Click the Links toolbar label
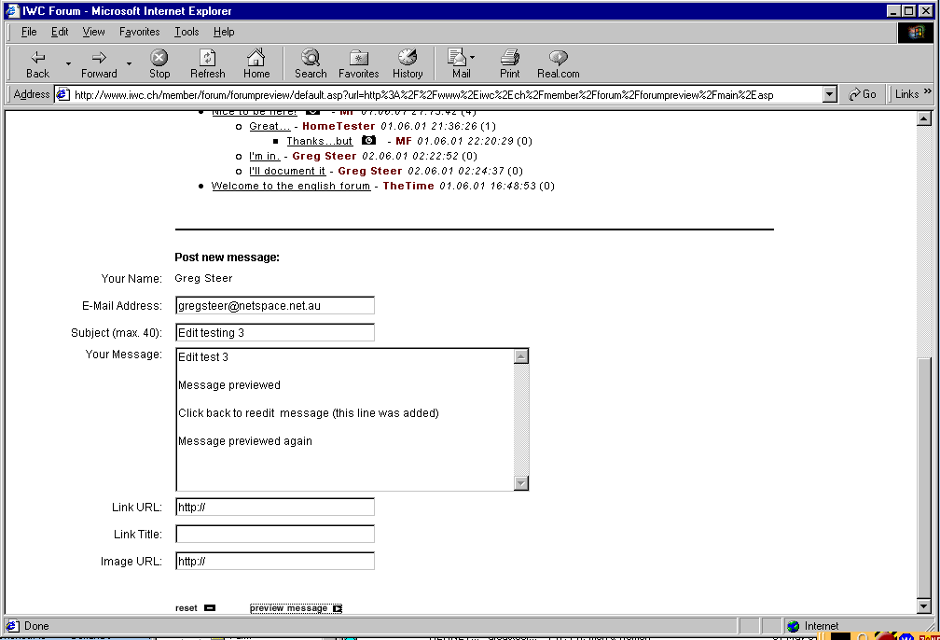Viewport: 940px width, 640px height. pos(906,94)
